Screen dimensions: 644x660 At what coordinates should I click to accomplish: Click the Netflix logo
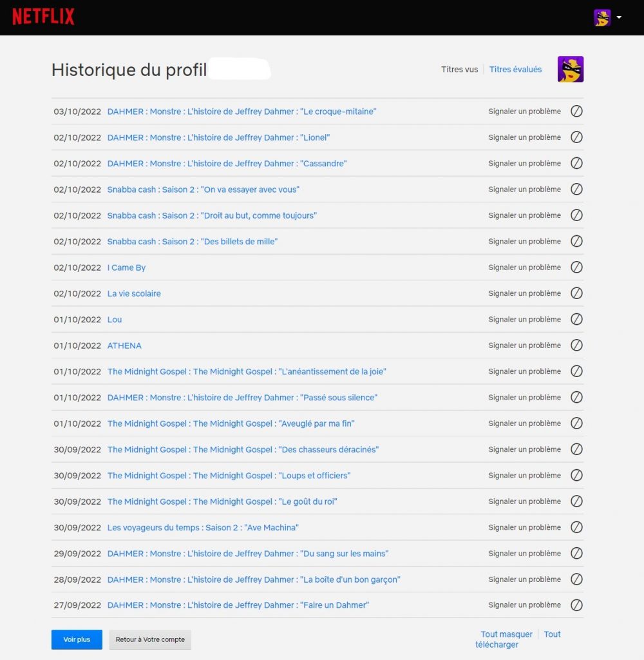coord(43,17)
